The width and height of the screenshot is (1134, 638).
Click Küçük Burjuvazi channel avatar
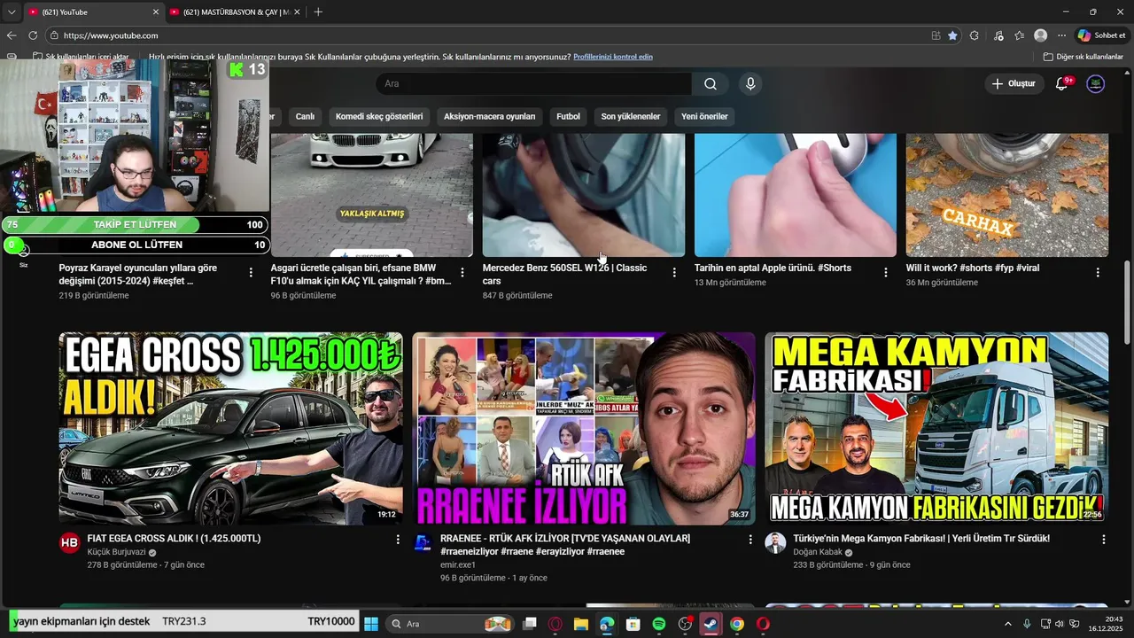point(70,543)
